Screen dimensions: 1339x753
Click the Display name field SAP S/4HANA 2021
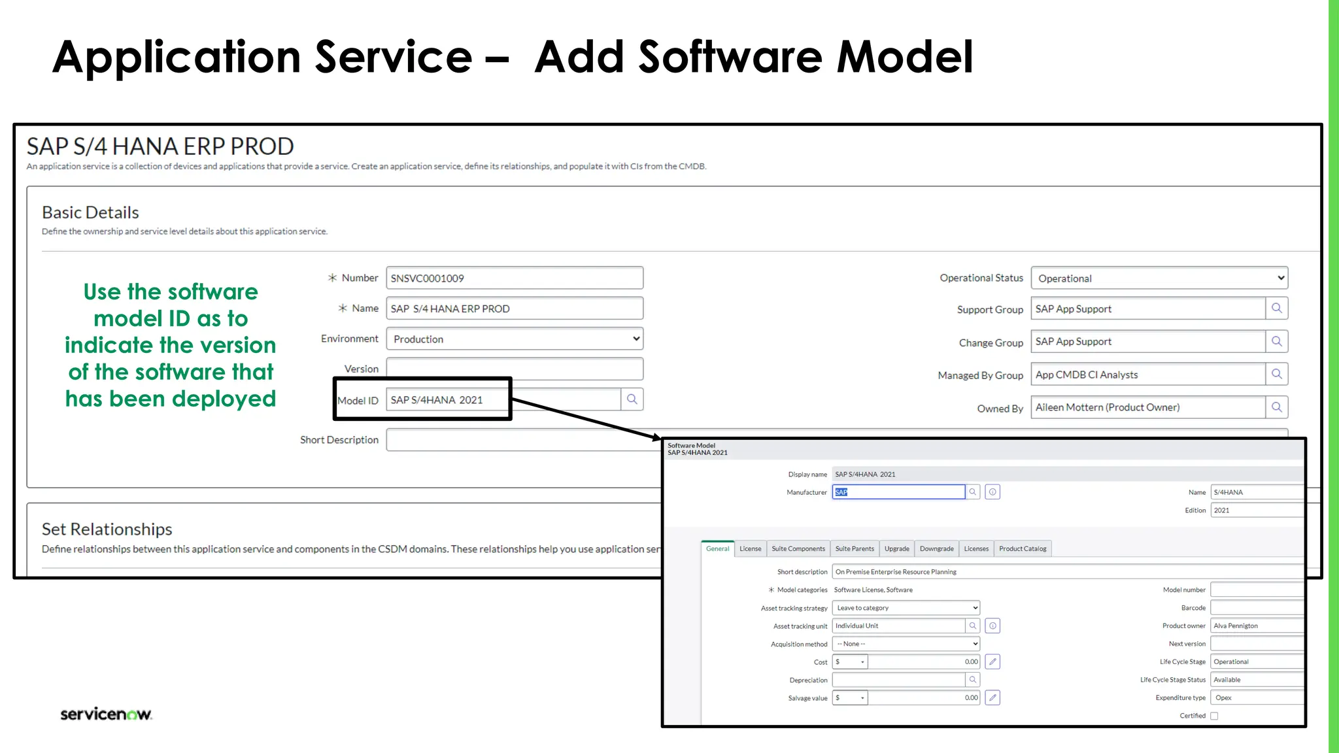[x=1068, y=475]
